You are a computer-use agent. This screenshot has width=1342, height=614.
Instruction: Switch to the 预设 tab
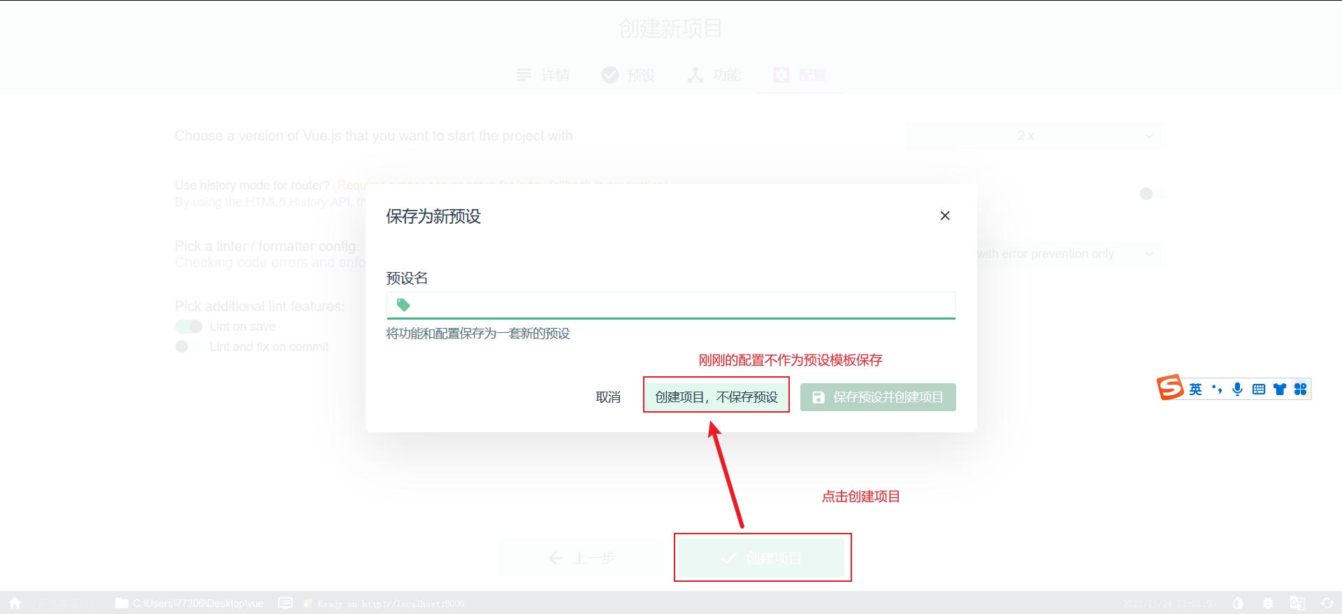pos(628,75)
